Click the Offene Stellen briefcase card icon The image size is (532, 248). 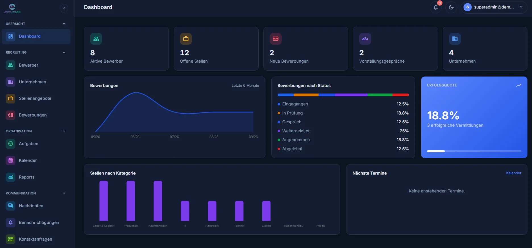186,39
